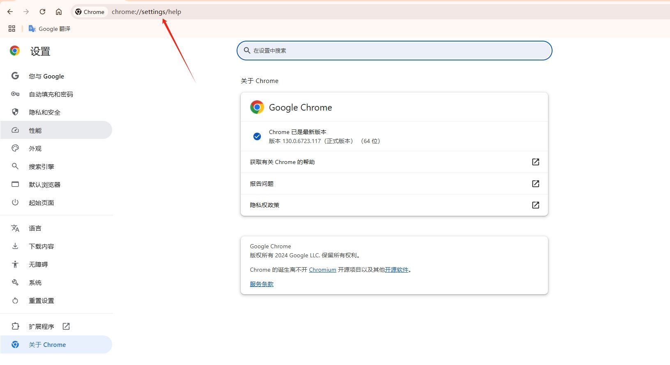
Task: Click the reset icon beside 重置设置
Action: coord(15,300)
